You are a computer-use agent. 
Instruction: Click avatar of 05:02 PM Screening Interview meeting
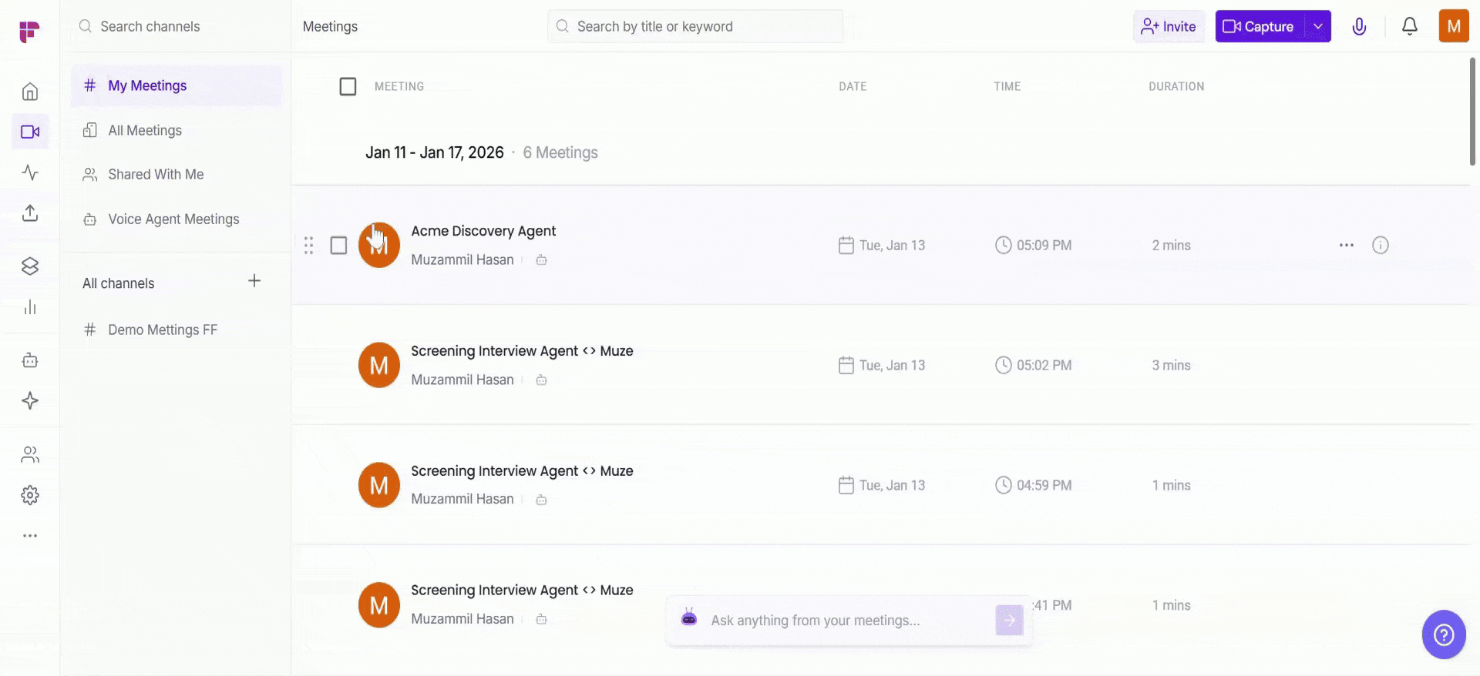(x=379, y=365)
